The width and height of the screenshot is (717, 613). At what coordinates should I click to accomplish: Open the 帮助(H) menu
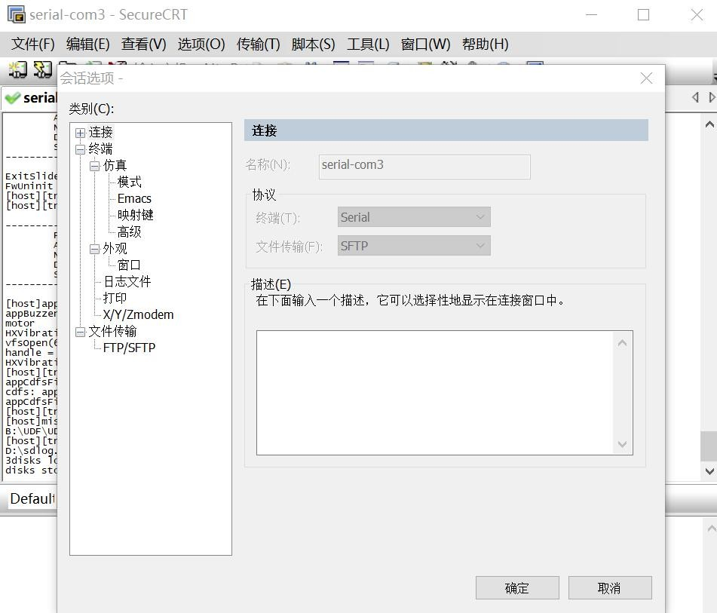(486, 44)
